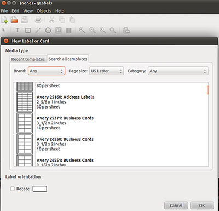Open the Page size dropdown

coord(107,71)
